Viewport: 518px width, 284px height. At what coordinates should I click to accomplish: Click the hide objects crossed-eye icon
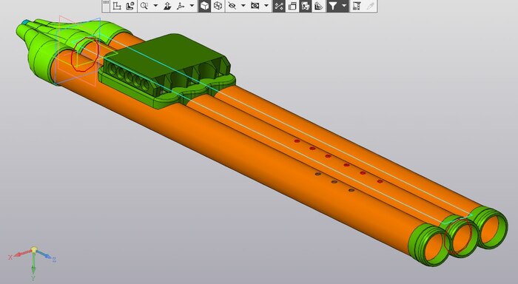(x=232, y=6)
